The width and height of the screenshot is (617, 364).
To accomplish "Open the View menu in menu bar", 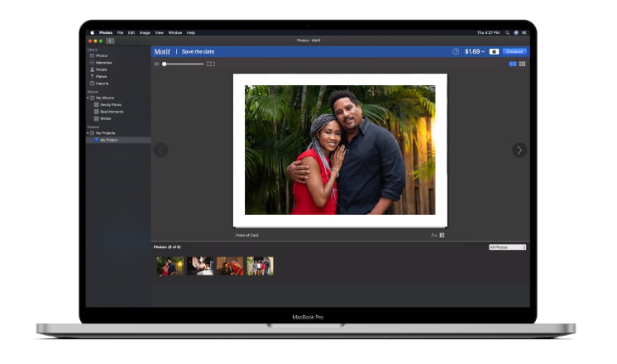I will 160,32.
